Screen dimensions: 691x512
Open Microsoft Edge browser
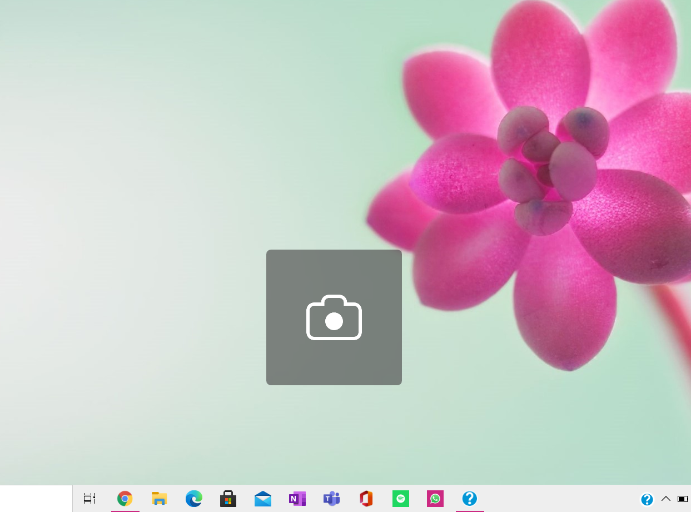[194, 499]
